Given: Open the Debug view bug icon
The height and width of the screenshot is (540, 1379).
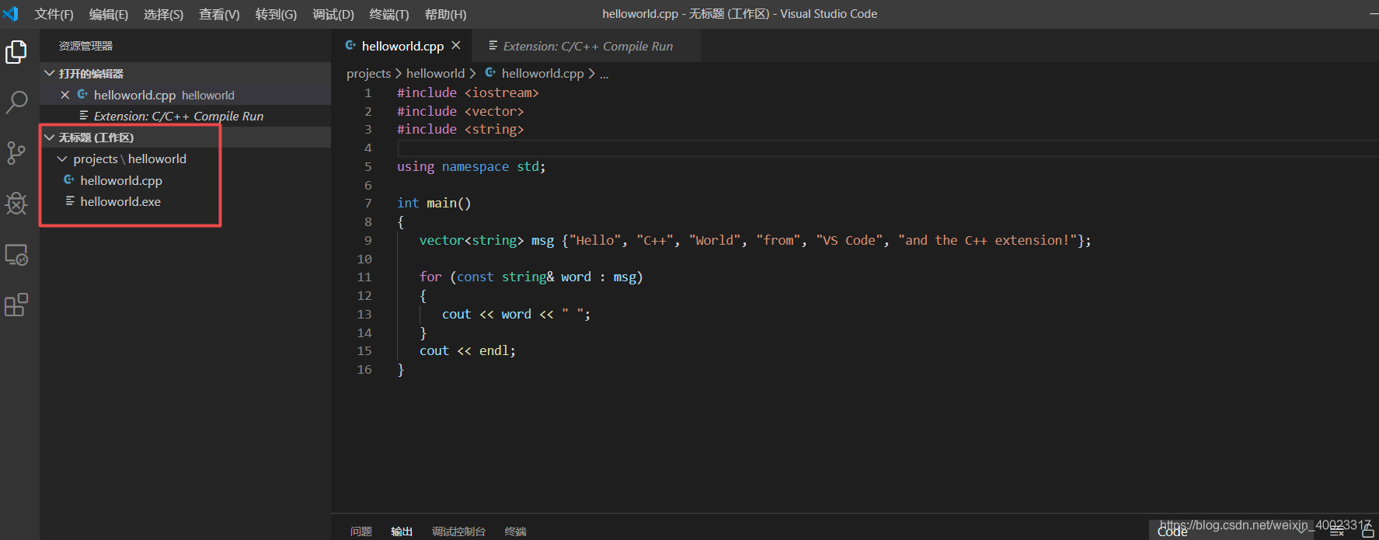Looking at the screenshot, I should [x=16, y=204].
